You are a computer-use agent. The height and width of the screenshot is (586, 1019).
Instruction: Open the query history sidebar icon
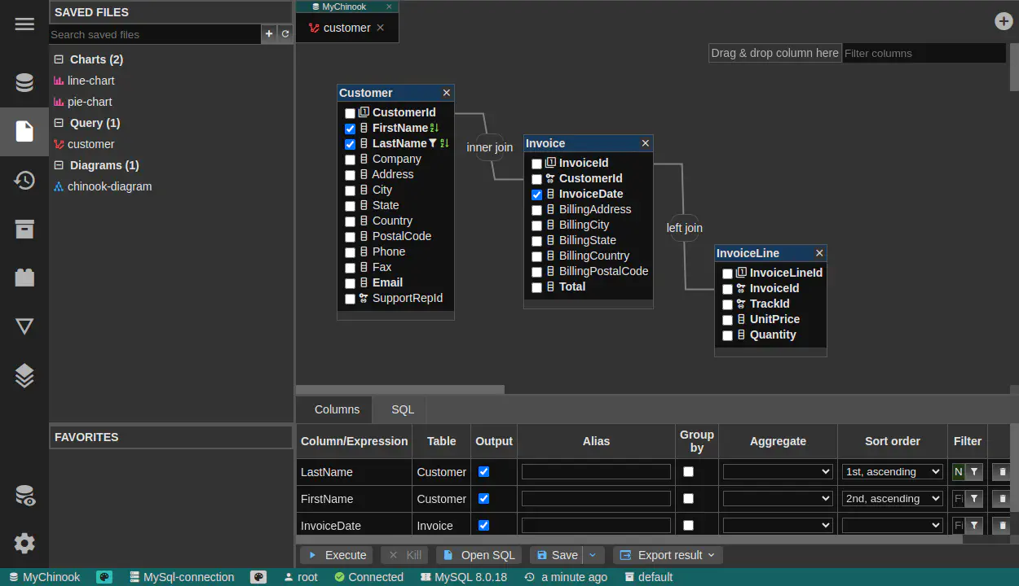pyautogui.click(x=24, y=180)
